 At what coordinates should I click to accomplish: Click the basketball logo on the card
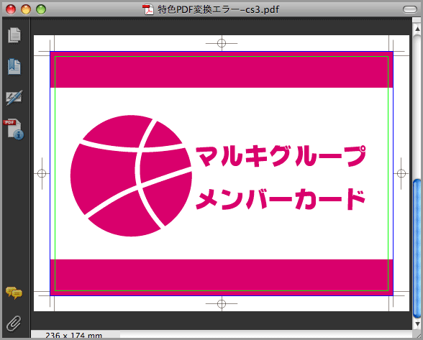pyautogui.click(x=131, y=176)
